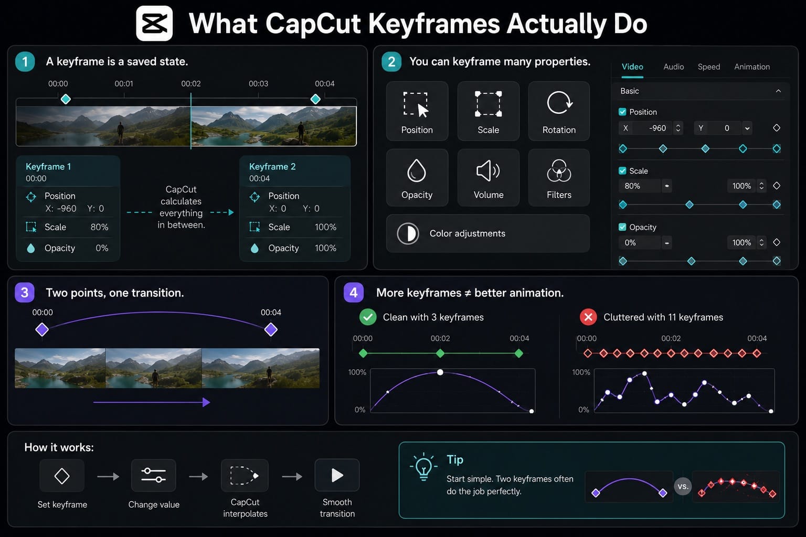Click the X position value -960

657,128
